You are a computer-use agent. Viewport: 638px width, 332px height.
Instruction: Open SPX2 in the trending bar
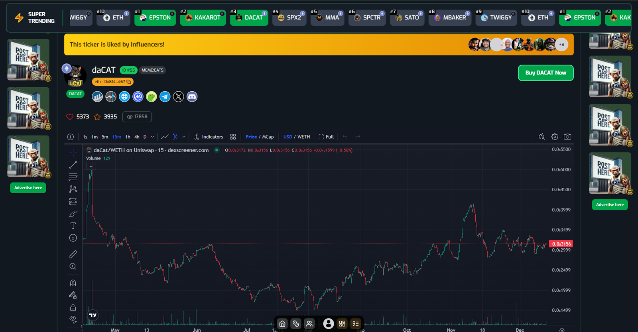tap(289, 18)
